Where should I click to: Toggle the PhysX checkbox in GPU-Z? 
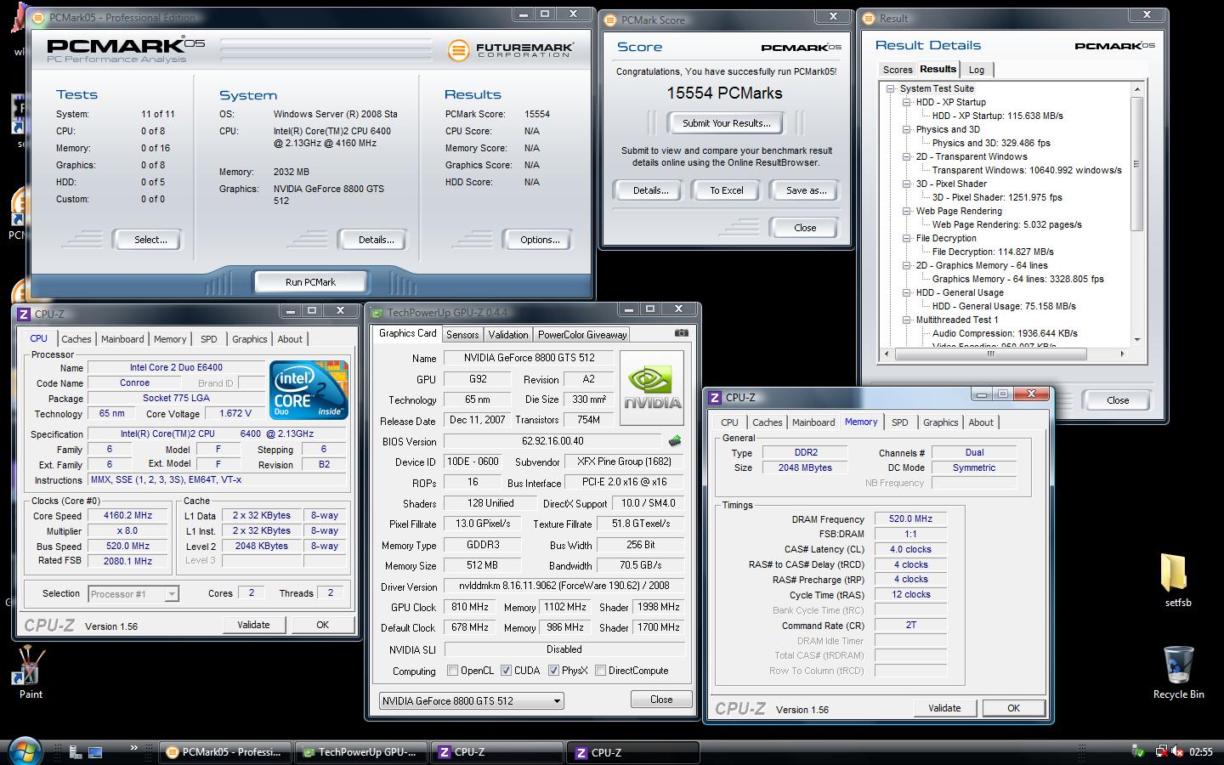553,671
